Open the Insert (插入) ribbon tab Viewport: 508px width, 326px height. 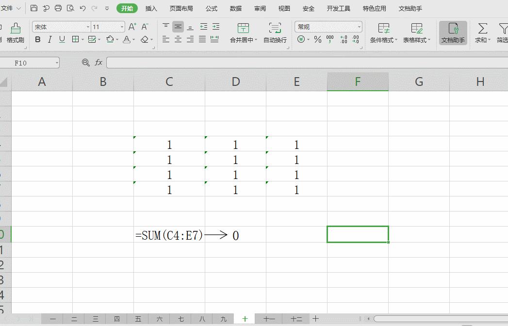pos(151,8)
